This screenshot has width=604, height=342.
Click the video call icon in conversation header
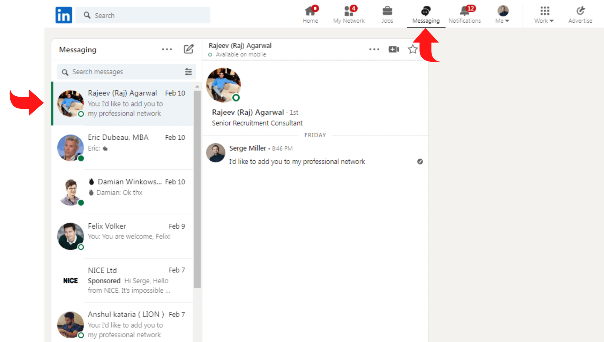393,49
